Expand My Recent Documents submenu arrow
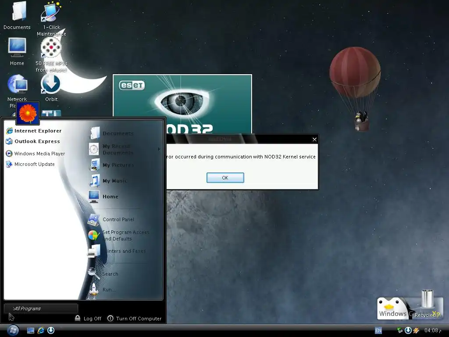The height and width of the screenshot is (337, 449). coord(159,149)
